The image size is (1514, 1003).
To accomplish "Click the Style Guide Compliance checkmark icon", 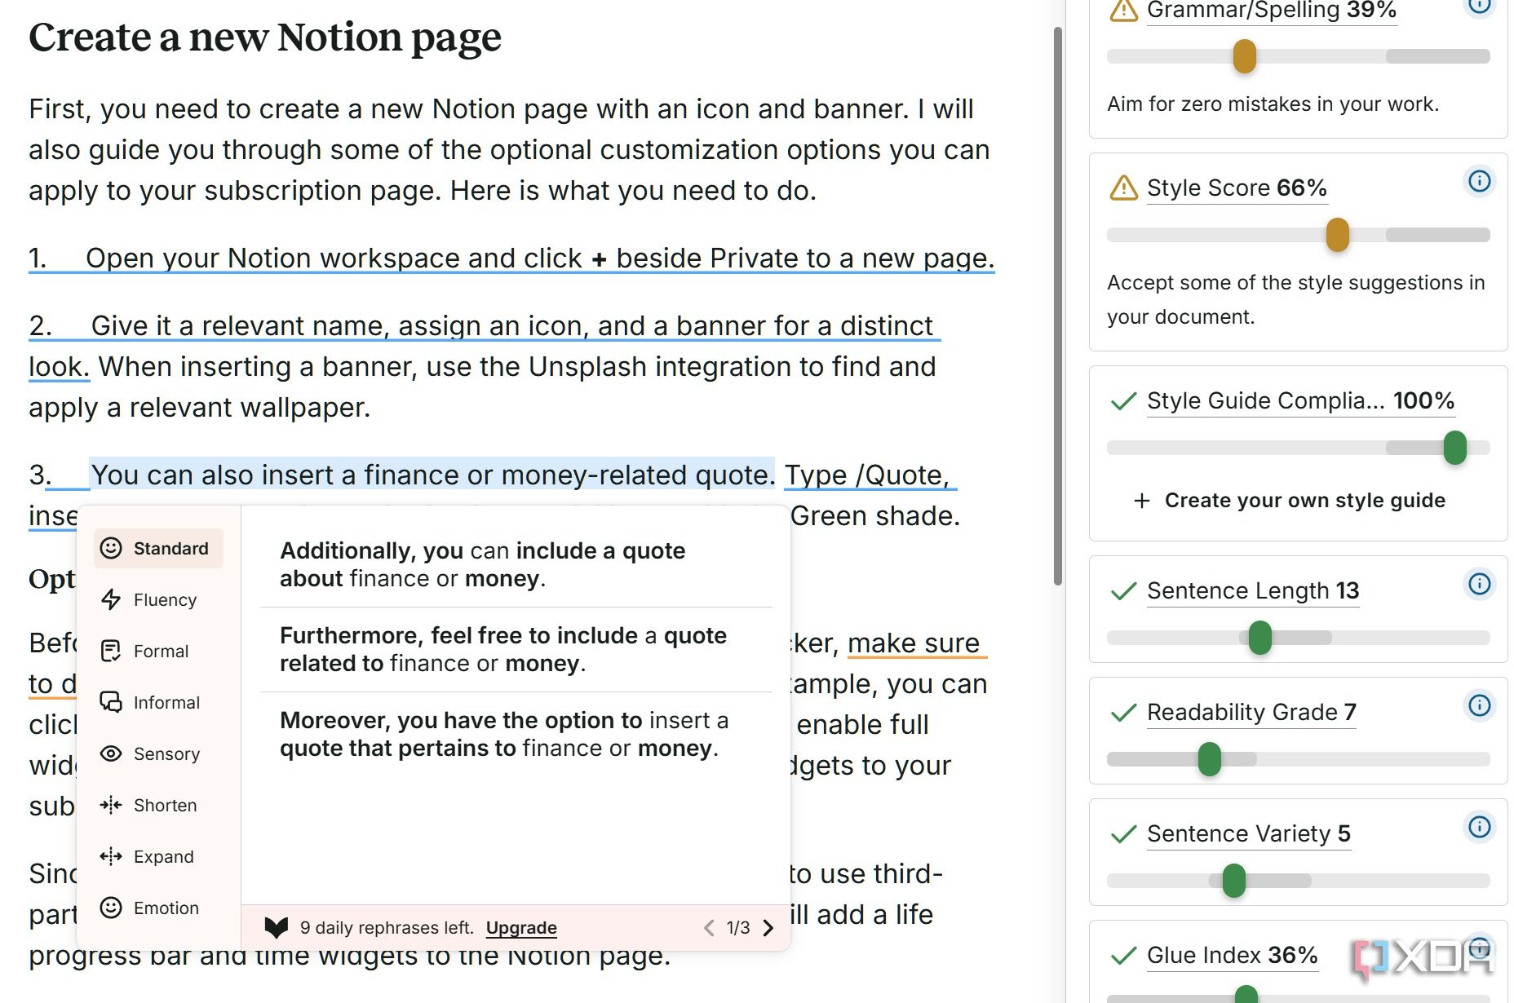I will [1123, 401].
